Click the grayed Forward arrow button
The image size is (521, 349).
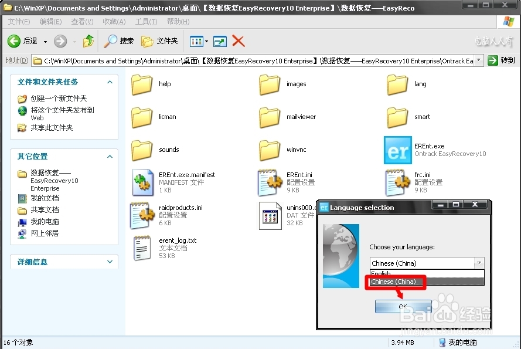click(60, 41)
